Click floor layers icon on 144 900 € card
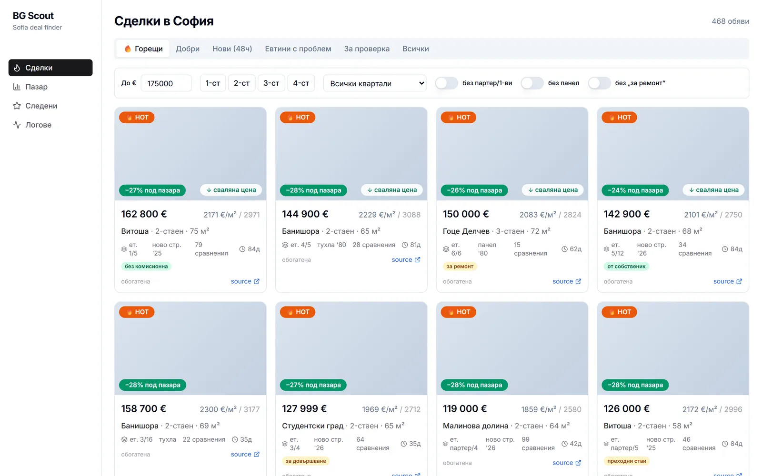This screenshot has height=476, width=762. 285,245
